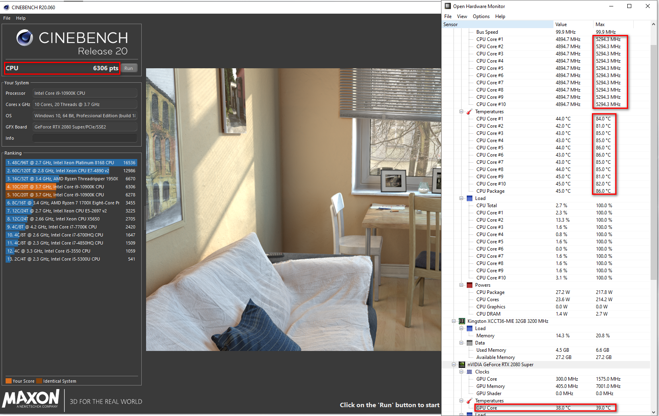Select the i9-10900K ranking row scoring 6306
Viewport: 659px width, 416px height.
(71, 187)
